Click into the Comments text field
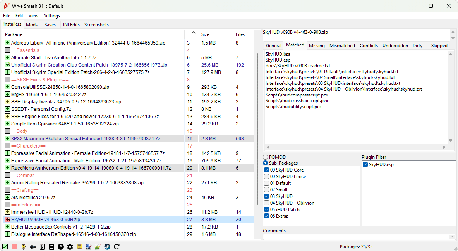458x251 pixels. pos(356,237)
